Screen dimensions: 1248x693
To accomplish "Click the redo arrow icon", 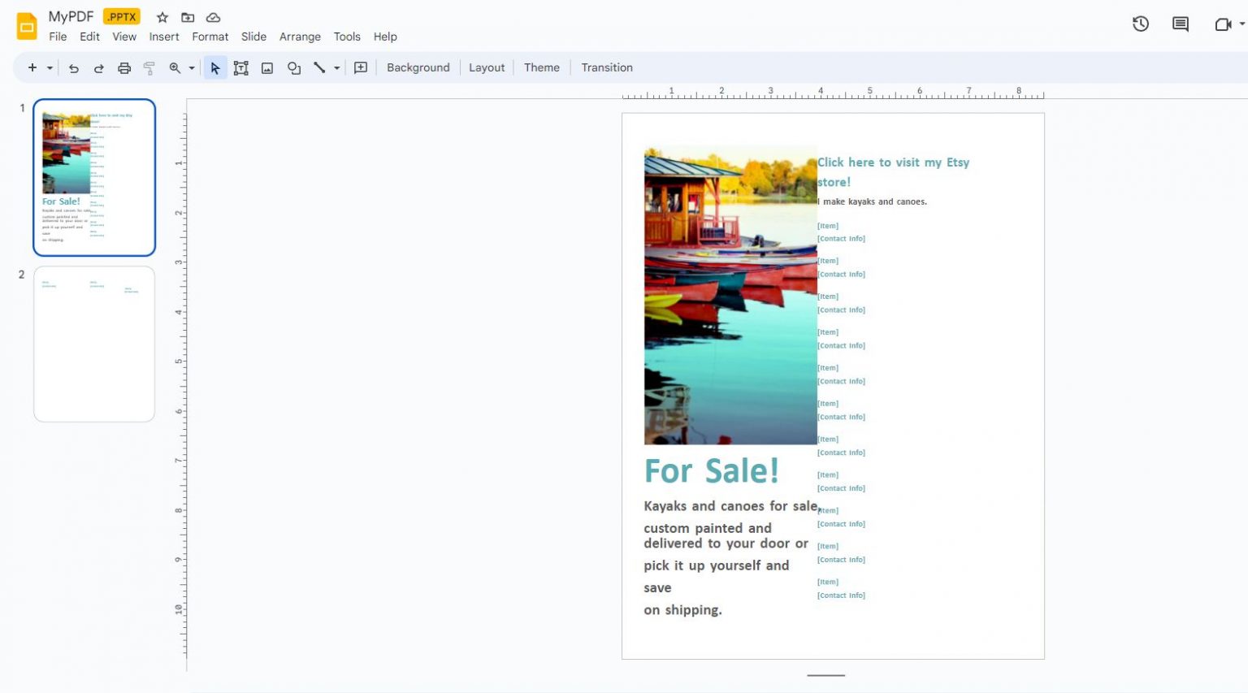I will click(x=99, y=68).
